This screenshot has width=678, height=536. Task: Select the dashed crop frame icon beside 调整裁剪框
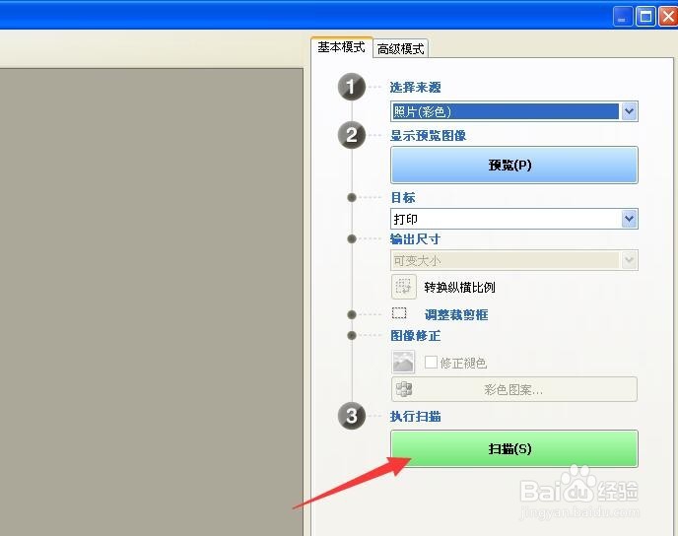tap(399, 313)
